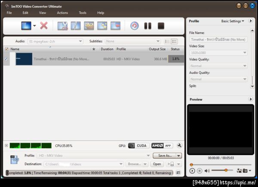Click the Add File filmstrip icon
The image size is (258, 187).
(x=26, y=26)
